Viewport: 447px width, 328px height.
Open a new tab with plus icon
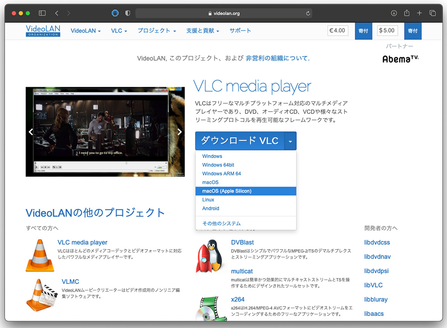(x=419, y=13)
